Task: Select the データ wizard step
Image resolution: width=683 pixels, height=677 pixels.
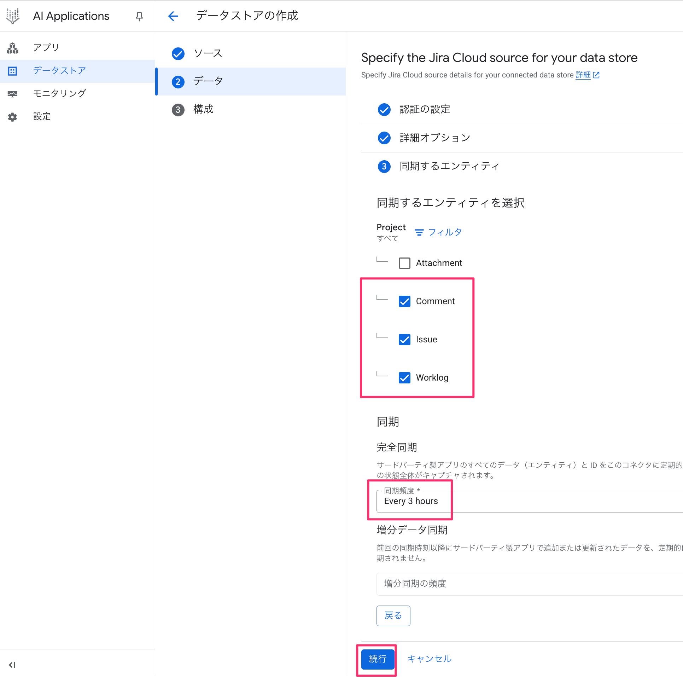Action: tap(250, 82)
